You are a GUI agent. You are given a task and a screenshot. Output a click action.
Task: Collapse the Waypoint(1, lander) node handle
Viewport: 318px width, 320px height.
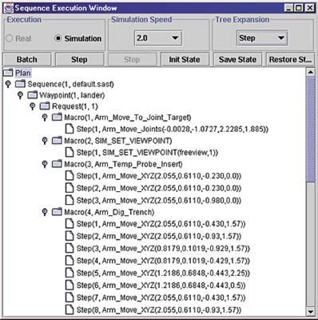[20, 95]
